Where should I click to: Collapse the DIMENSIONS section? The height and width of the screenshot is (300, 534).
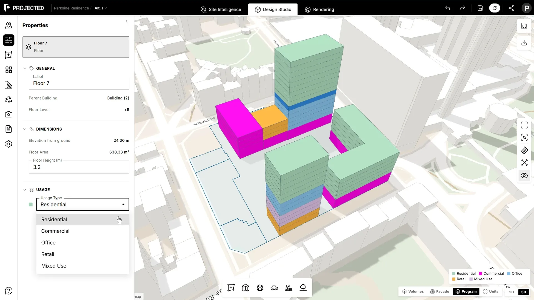click(24, 129)
